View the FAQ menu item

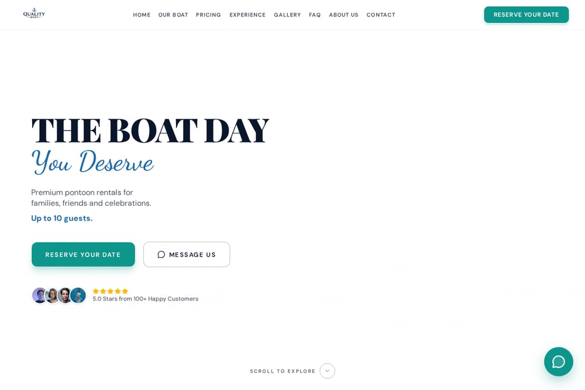pos(315,15)
